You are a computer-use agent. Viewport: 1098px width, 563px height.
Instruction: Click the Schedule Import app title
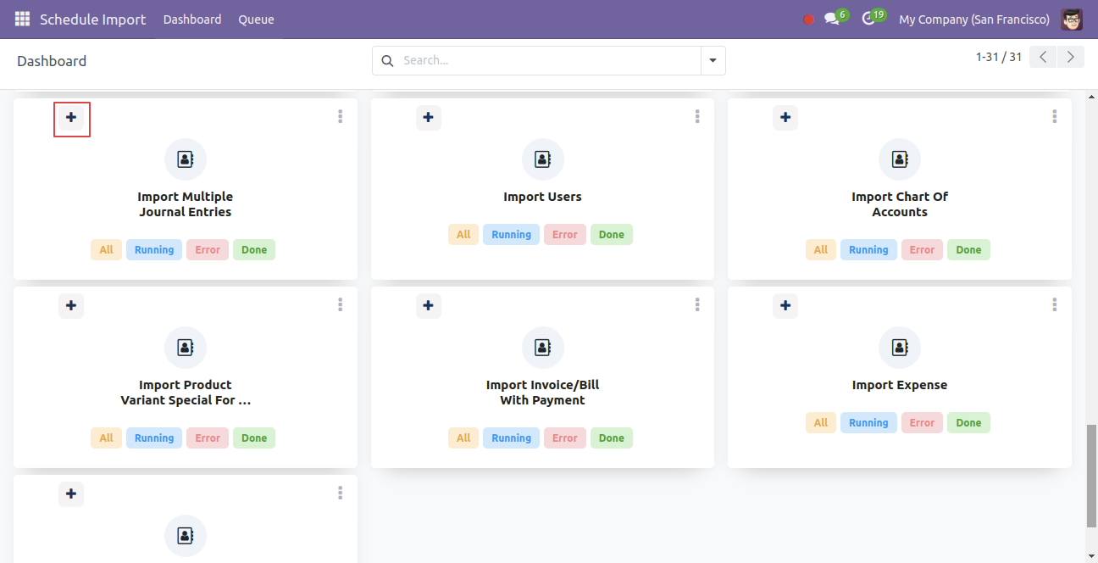93,20
